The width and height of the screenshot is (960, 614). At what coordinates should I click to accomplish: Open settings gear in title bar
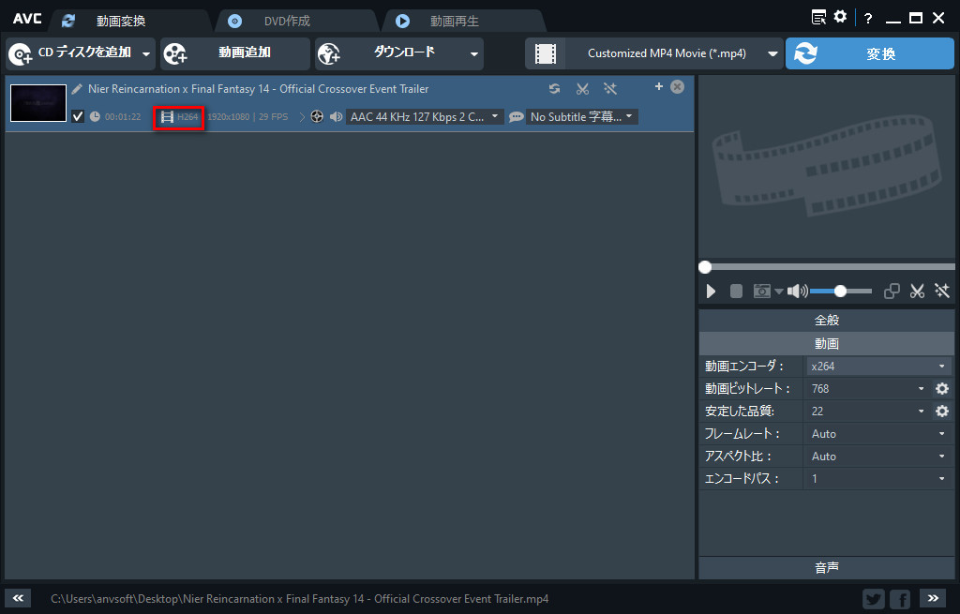click(841, 17)
